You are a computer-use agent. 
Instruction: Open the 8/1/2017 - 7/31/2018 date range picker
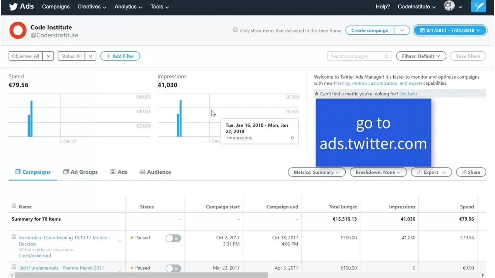click(450, 31)
